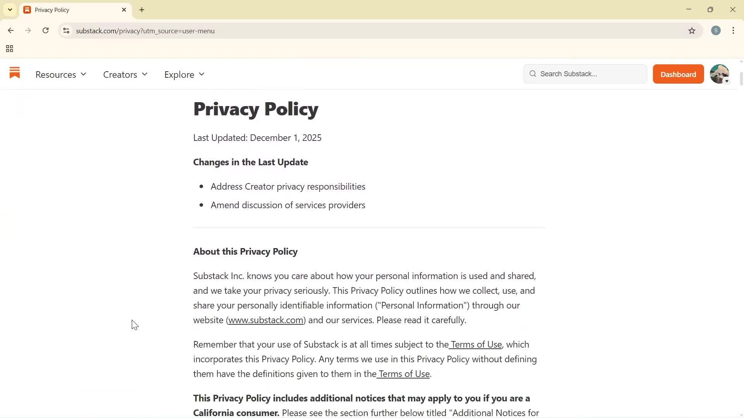This screenshot has height=418, width=744.
Task: Click the browser forward arrow
Action: click(28, 31)
